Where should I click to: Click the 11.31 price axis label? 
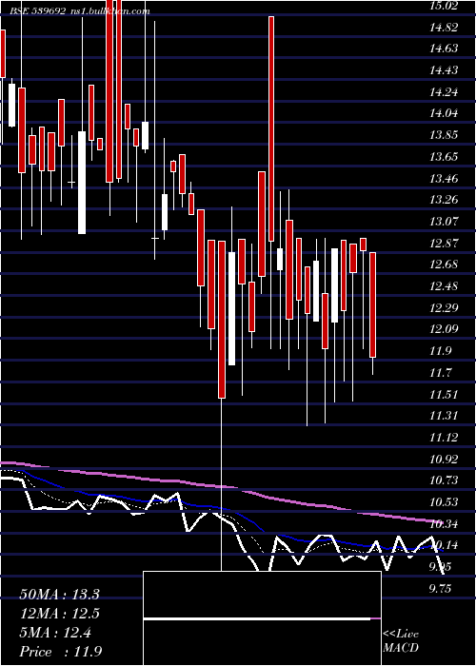pos(444,416)
